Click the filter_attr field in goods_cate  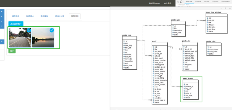point(128,48)
